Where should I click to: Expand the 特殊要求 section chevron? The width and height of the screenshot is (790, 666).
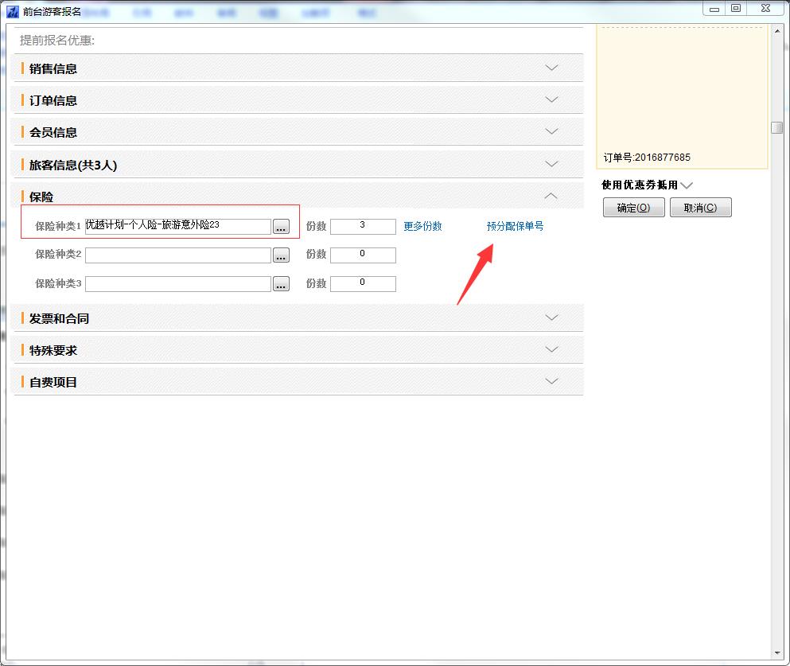[x=551, y=349]
